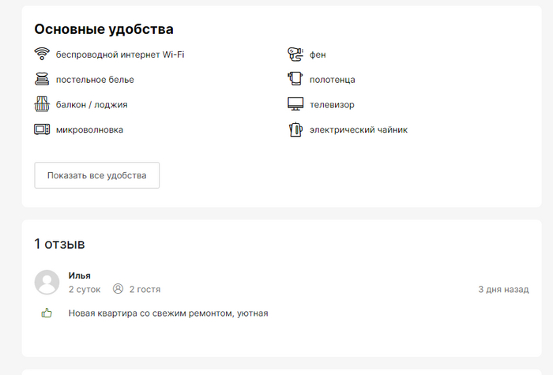The height and width of the screenshot is (375, 553).
Task: Select 'постельное белье' label
Action: click(95, 80)
